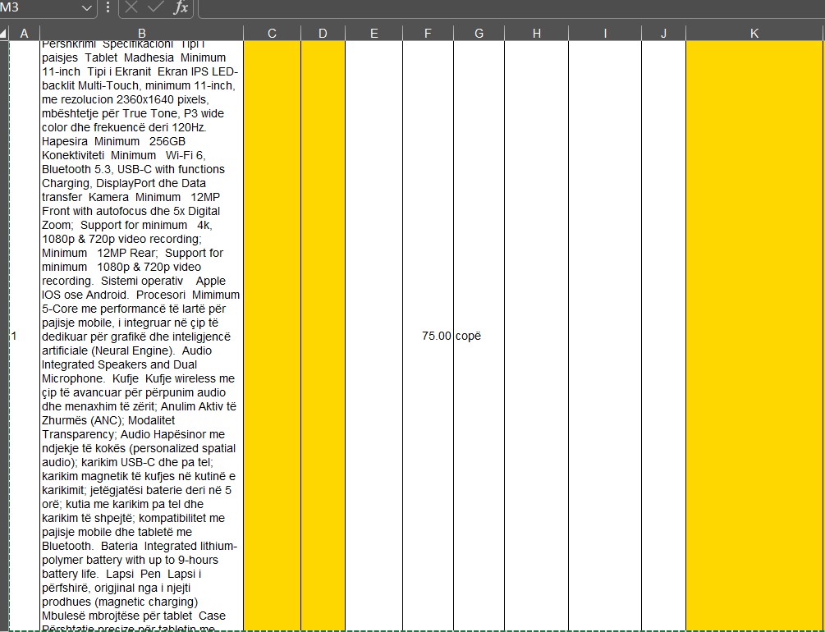Select column B header
This screenshot has width=825, height=632.
(141, 33)
